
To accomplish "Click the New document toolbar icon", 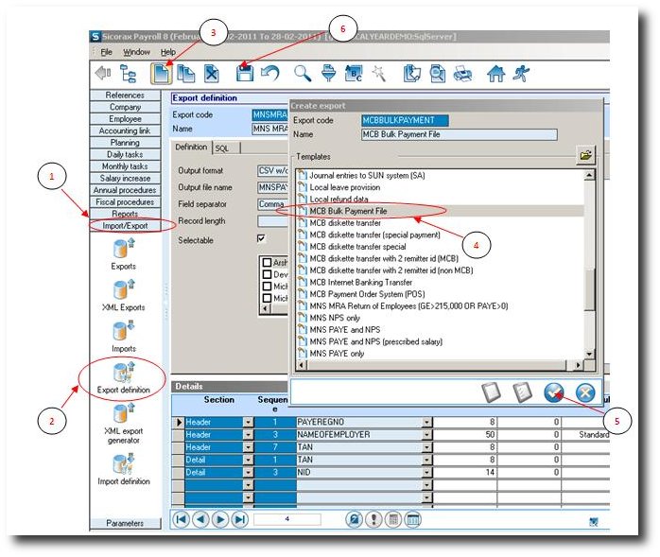I will [x=162, y=73].
